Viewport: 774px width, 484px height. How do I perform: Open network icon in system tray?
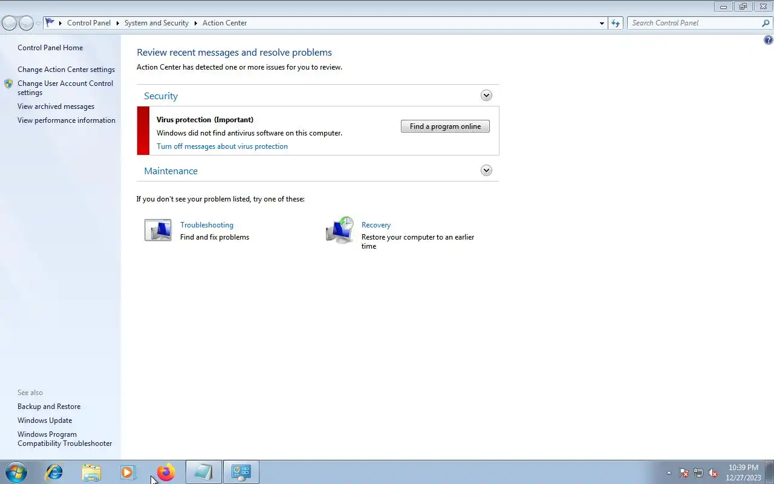(x=698, y=473)
